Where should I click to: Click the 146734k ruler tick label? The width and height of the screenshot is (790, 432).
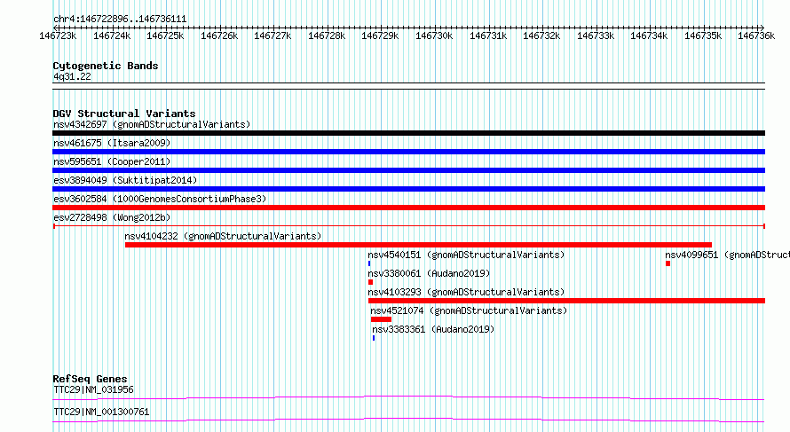pyautogui.click(x=649, y=35)
